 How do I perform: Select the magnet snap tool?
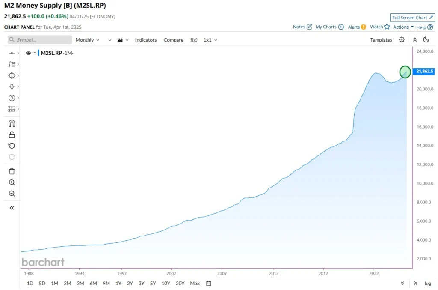[12, 123]
